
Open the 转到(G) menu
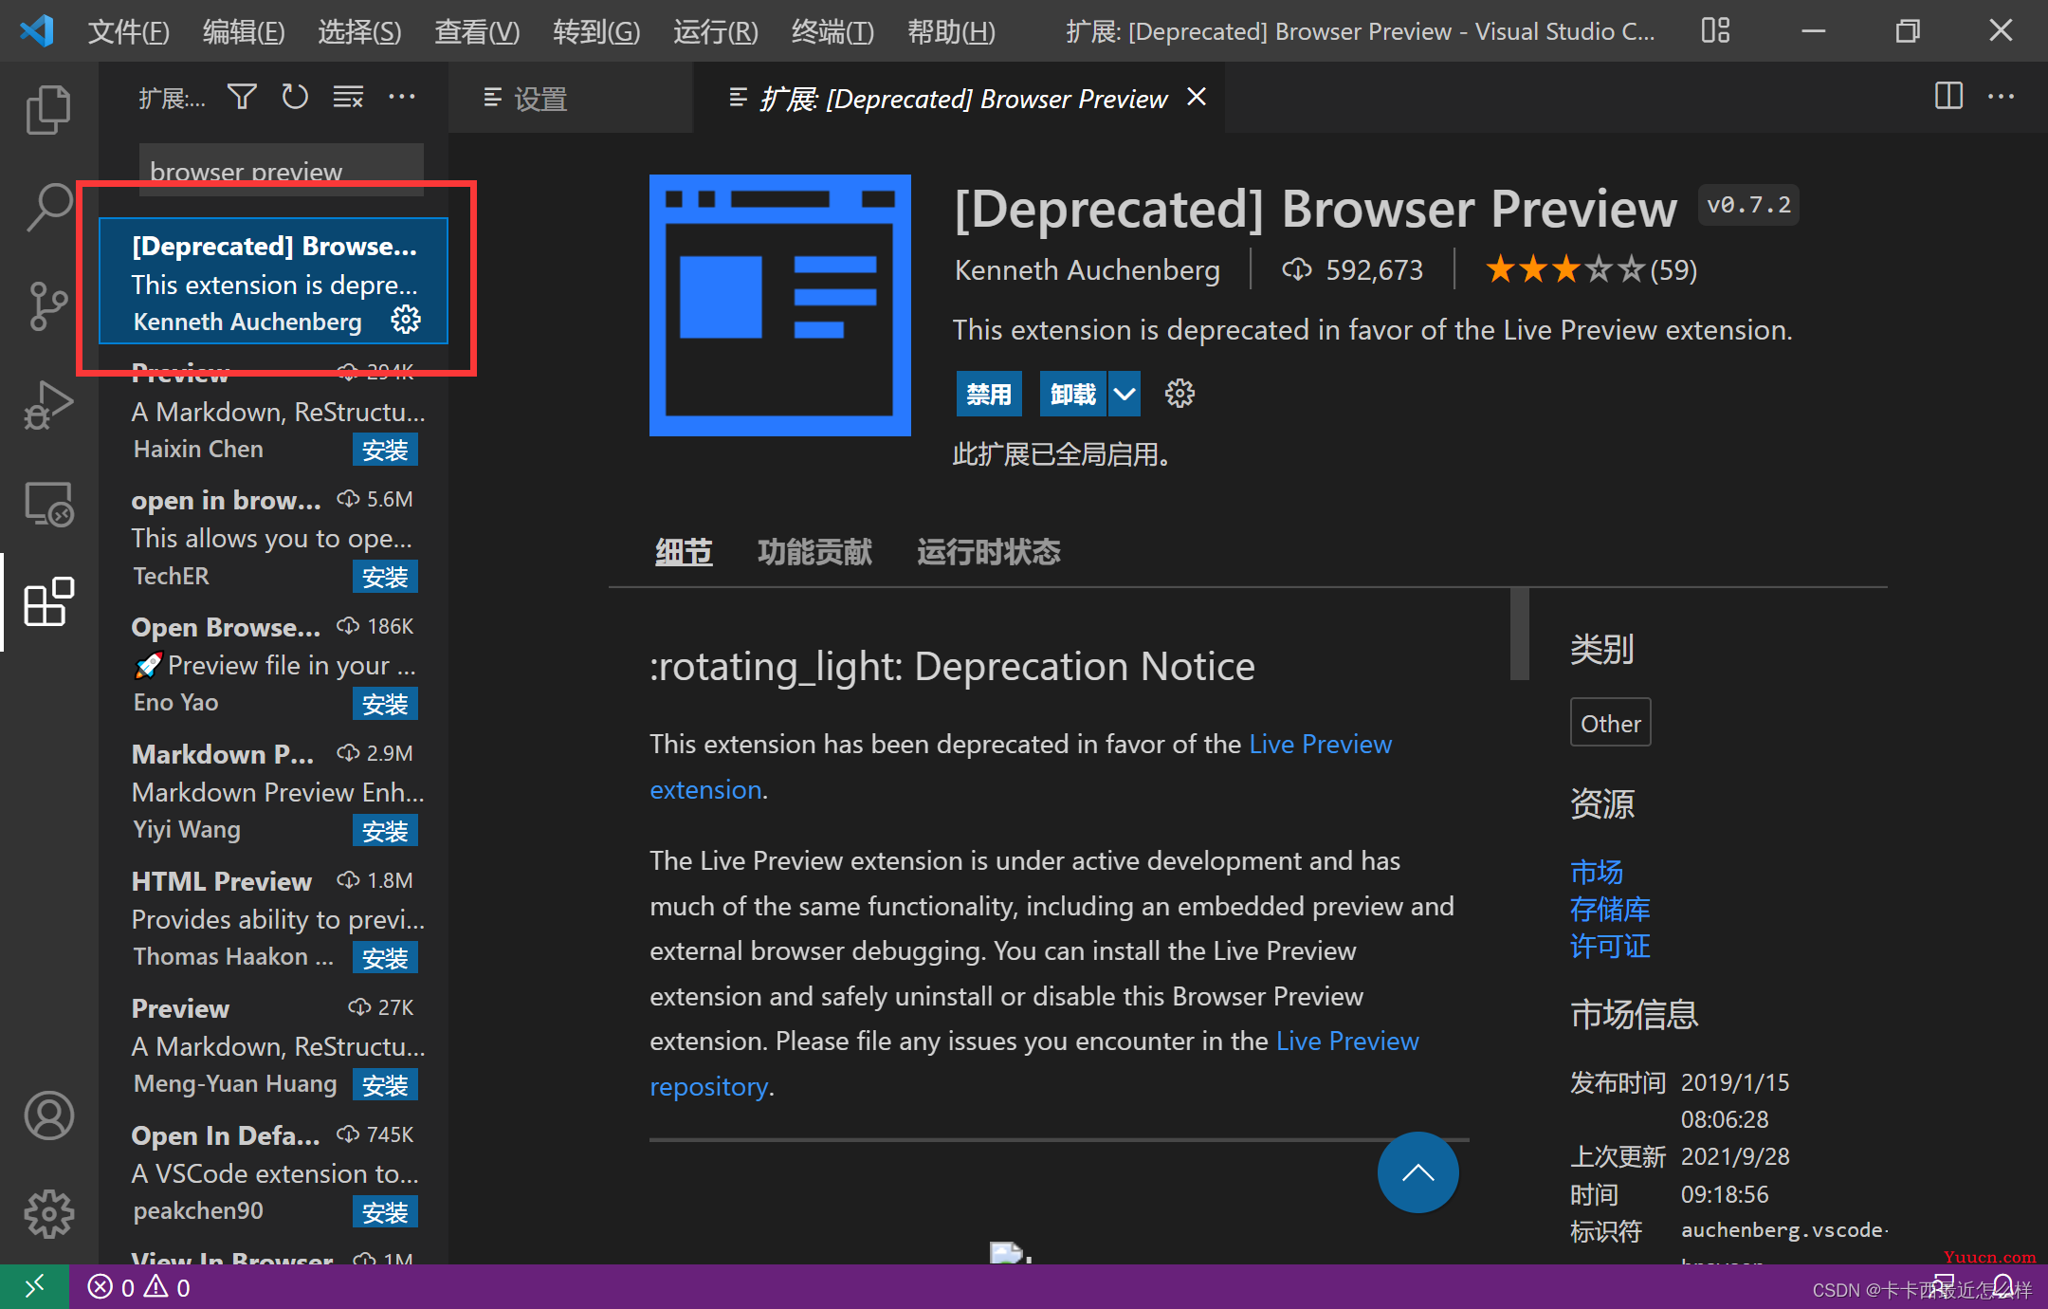[596, 31]
